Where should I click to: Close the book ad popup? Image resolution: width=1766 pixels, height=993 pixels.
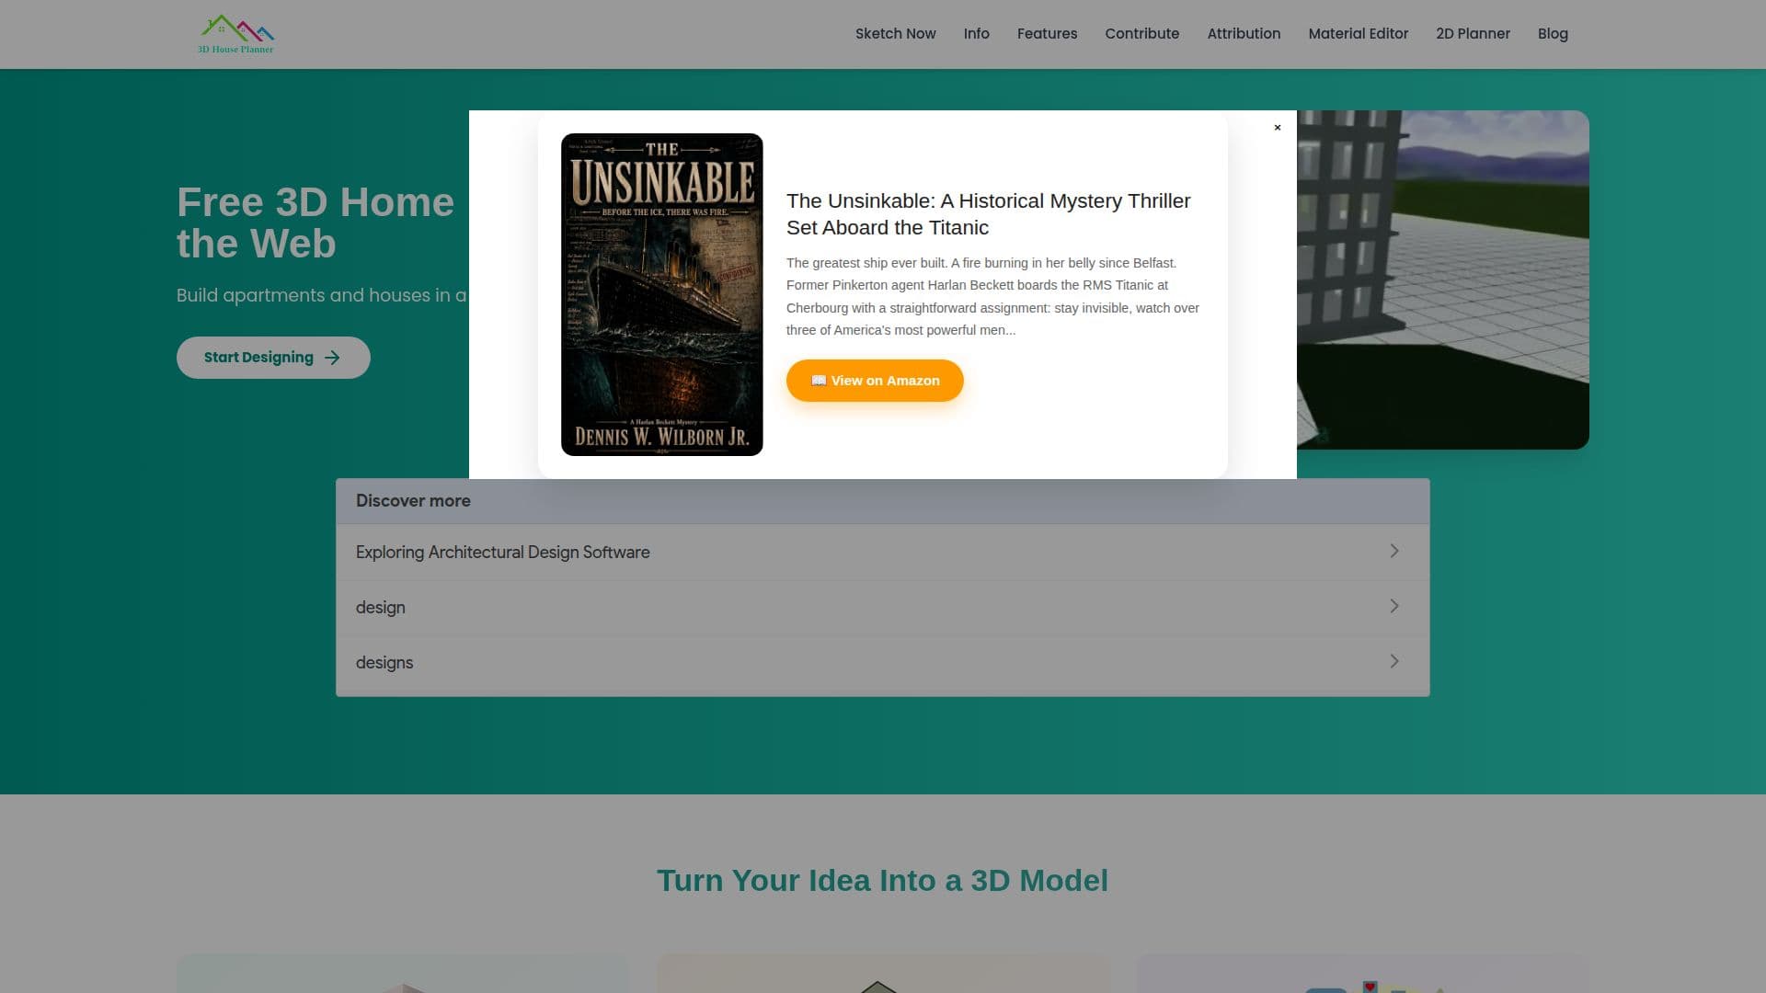pyautogui.click(x=1277, y=128)
